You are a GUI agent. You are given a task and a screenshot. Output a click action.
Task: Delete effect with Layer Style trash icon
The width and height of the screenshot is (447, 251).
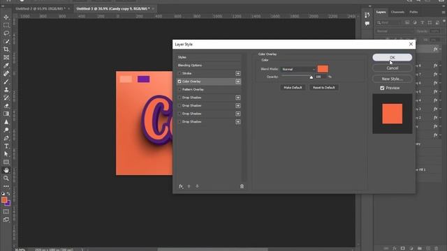point(242,186)
